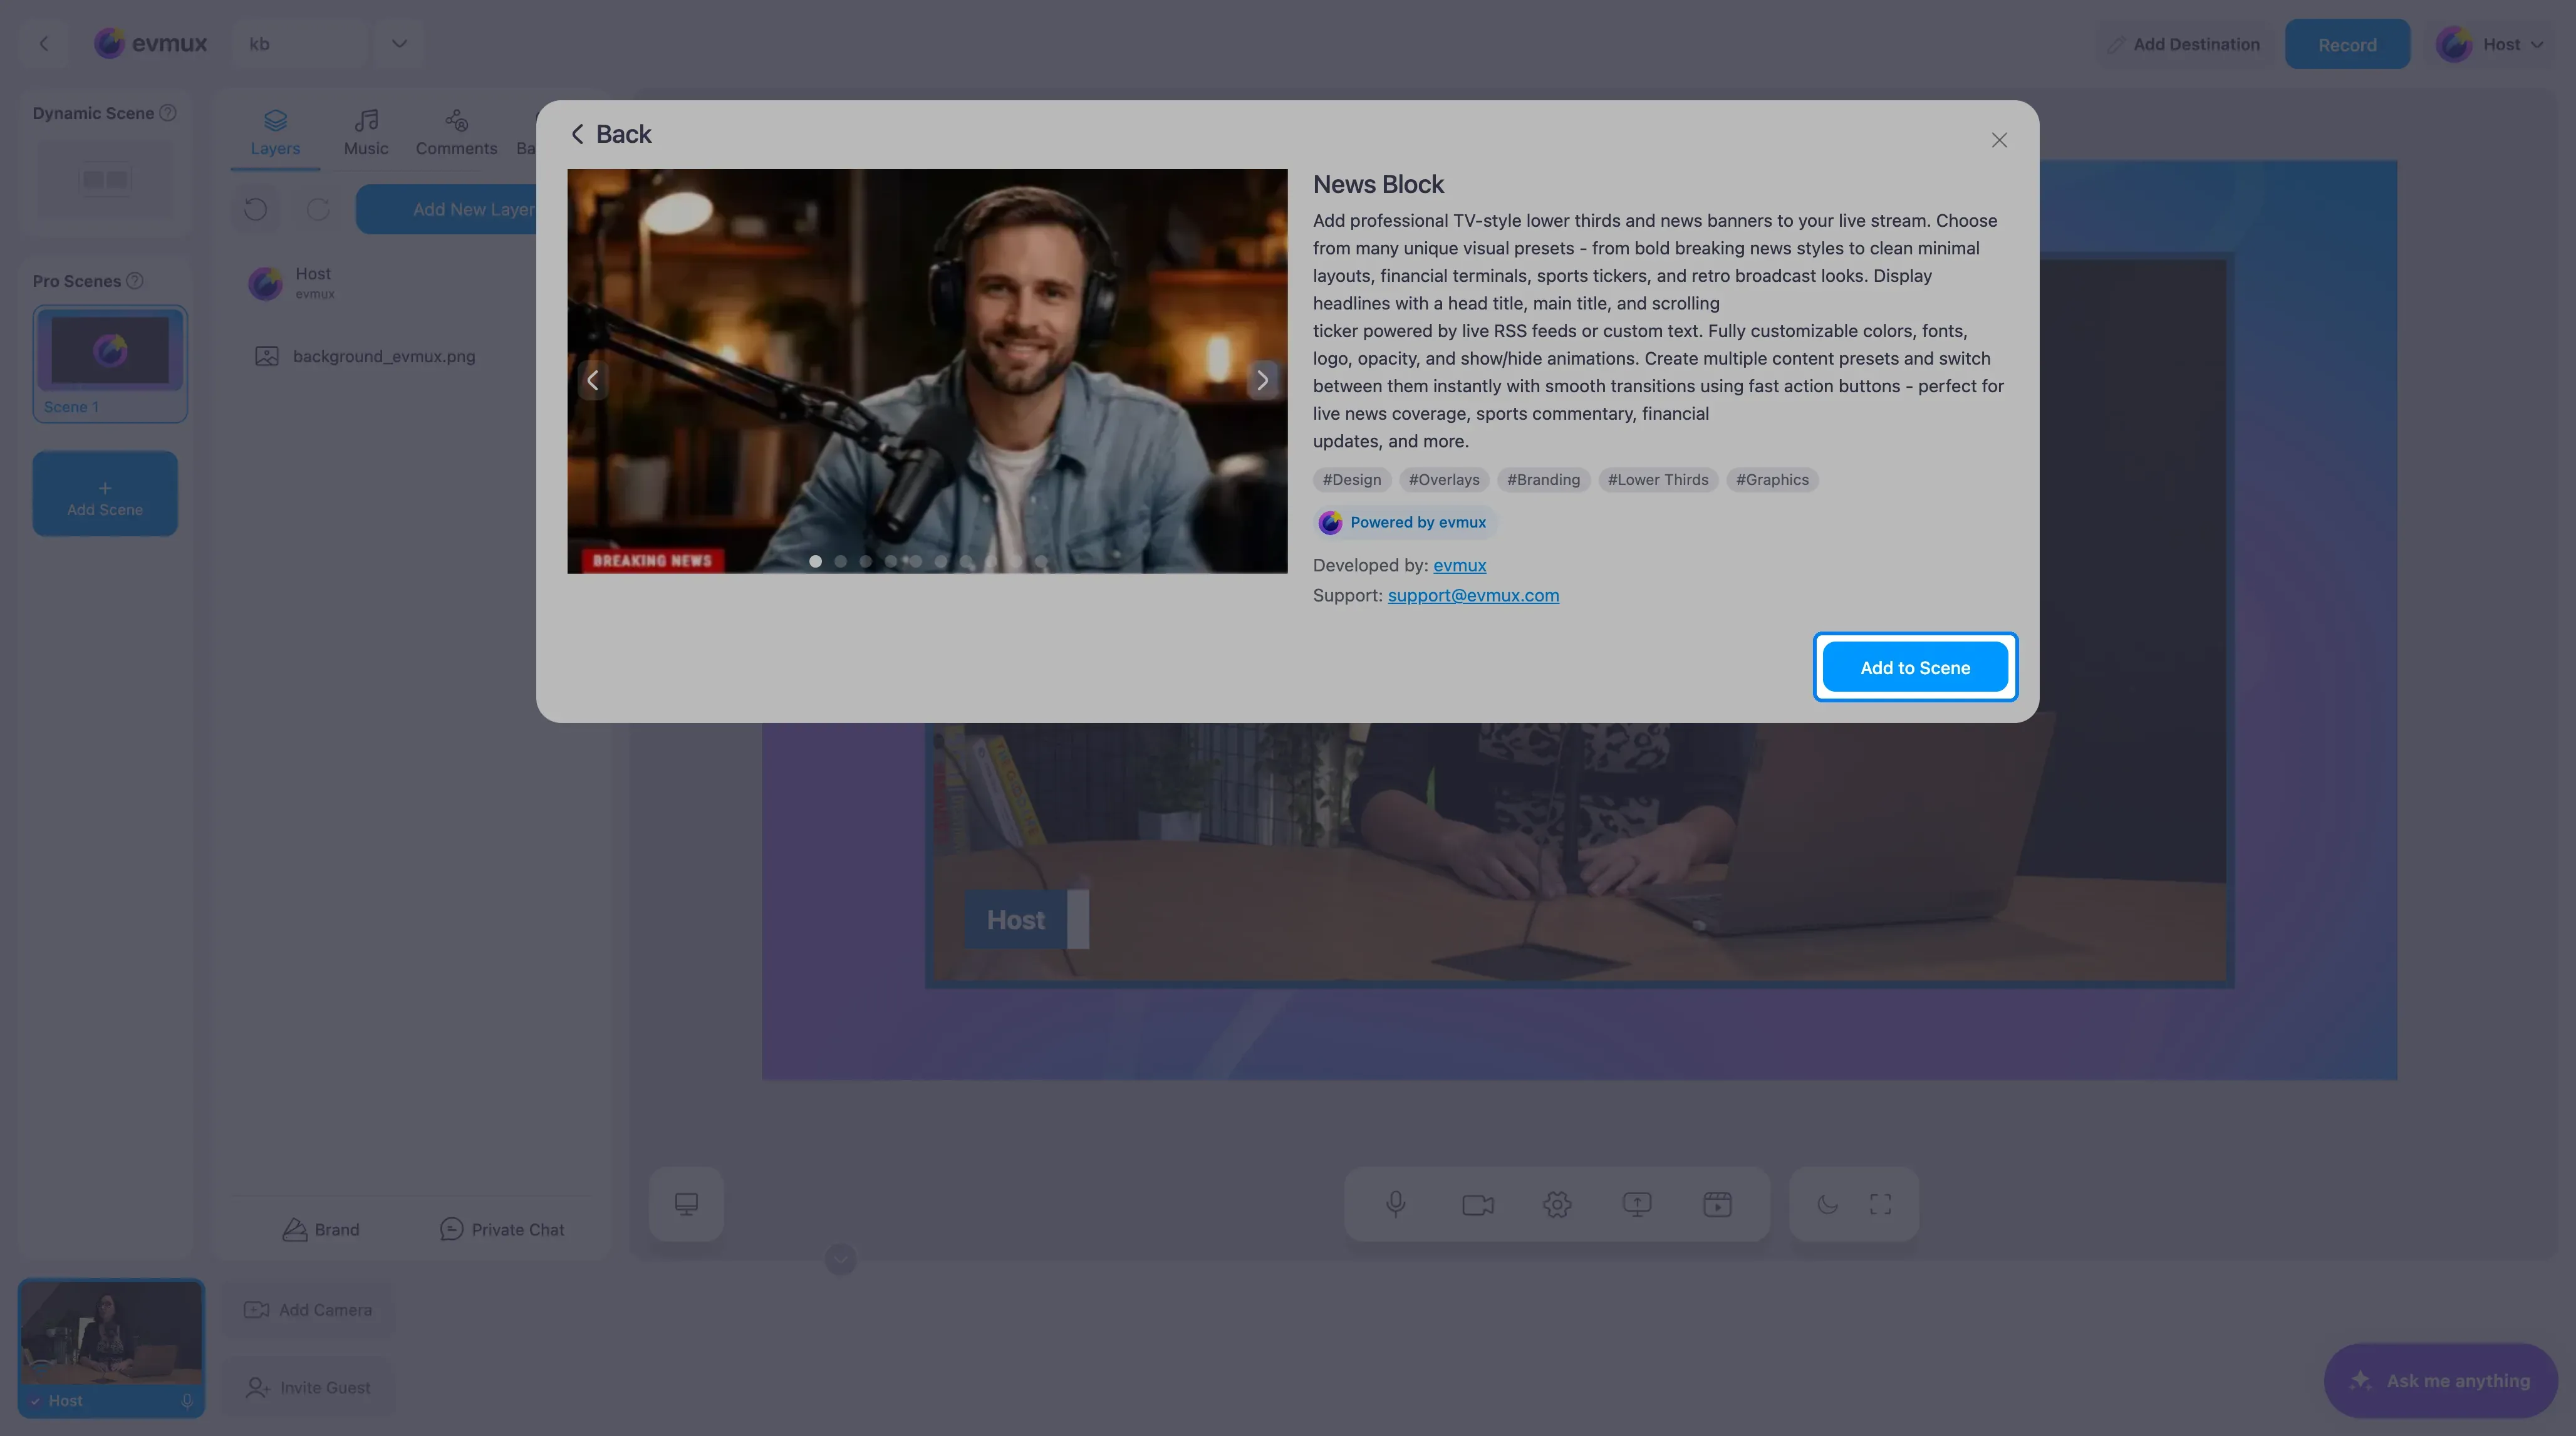The height and width of the screenshot is (1436, 2576).
Task: Click the #Graphics tag
Action: (1771, 480)
